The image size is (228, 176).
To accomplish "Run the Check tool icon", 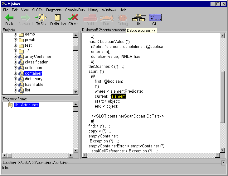I will point(73,18).
